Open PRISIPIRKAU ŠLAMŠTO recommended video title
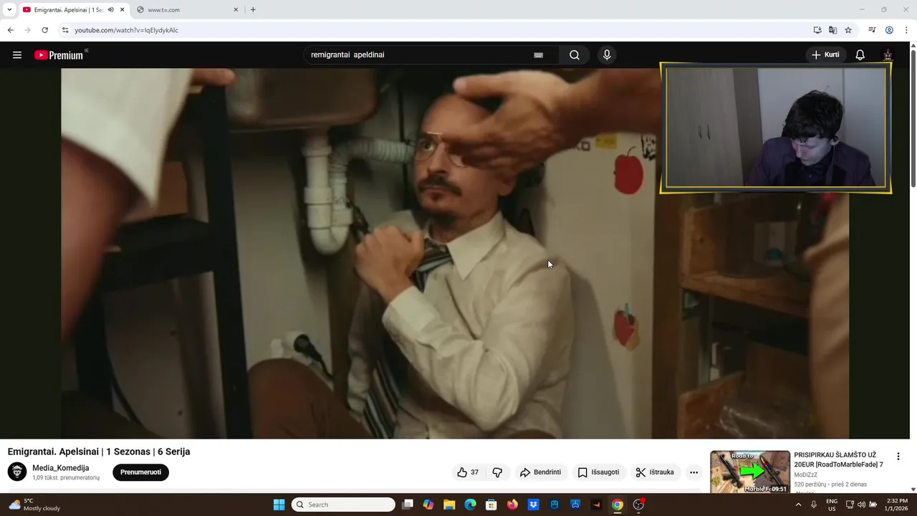The width and height of the screenshot is (917, 516). [838, 459]
